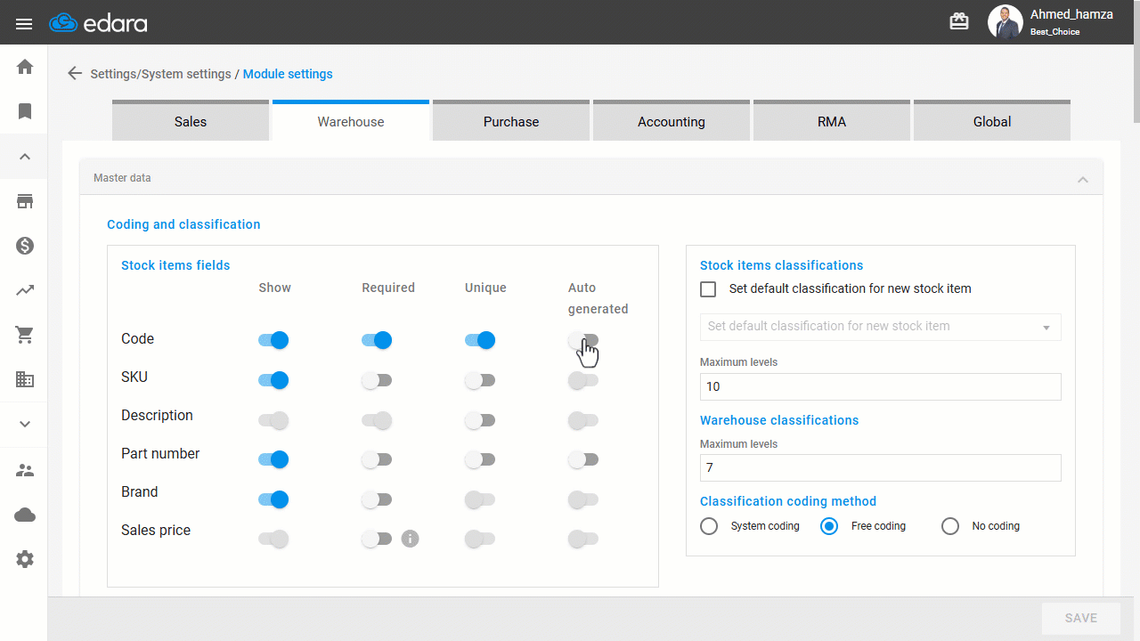
Task: Enable Auto generated toggle for Code
Action: click(x=583, y=340)
